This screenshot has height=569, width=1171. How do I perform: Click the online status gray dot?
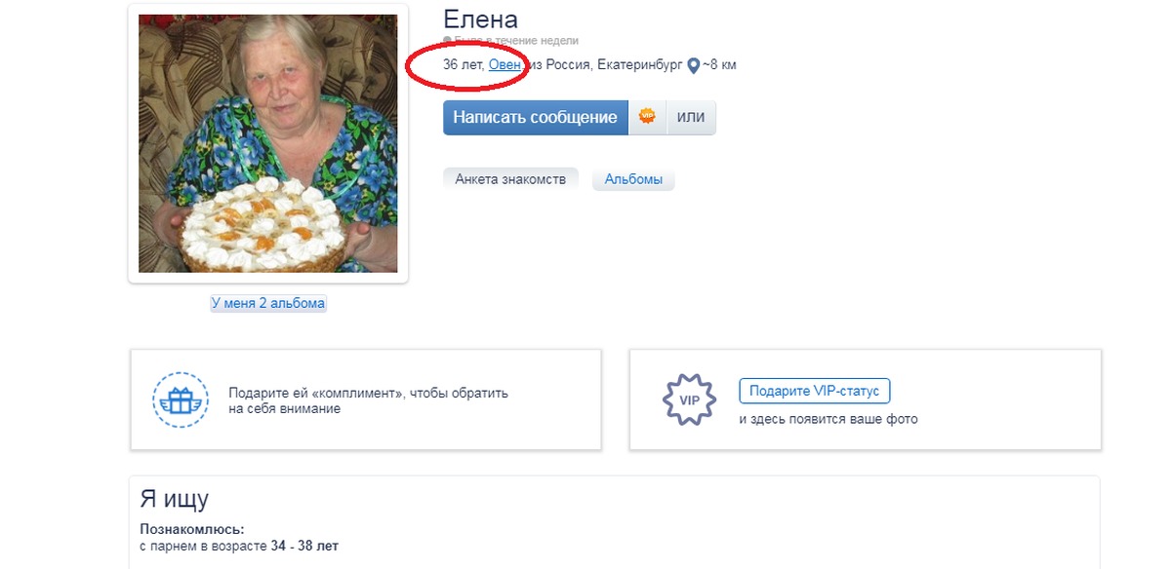pyautogui.click(x=447, y=41)
